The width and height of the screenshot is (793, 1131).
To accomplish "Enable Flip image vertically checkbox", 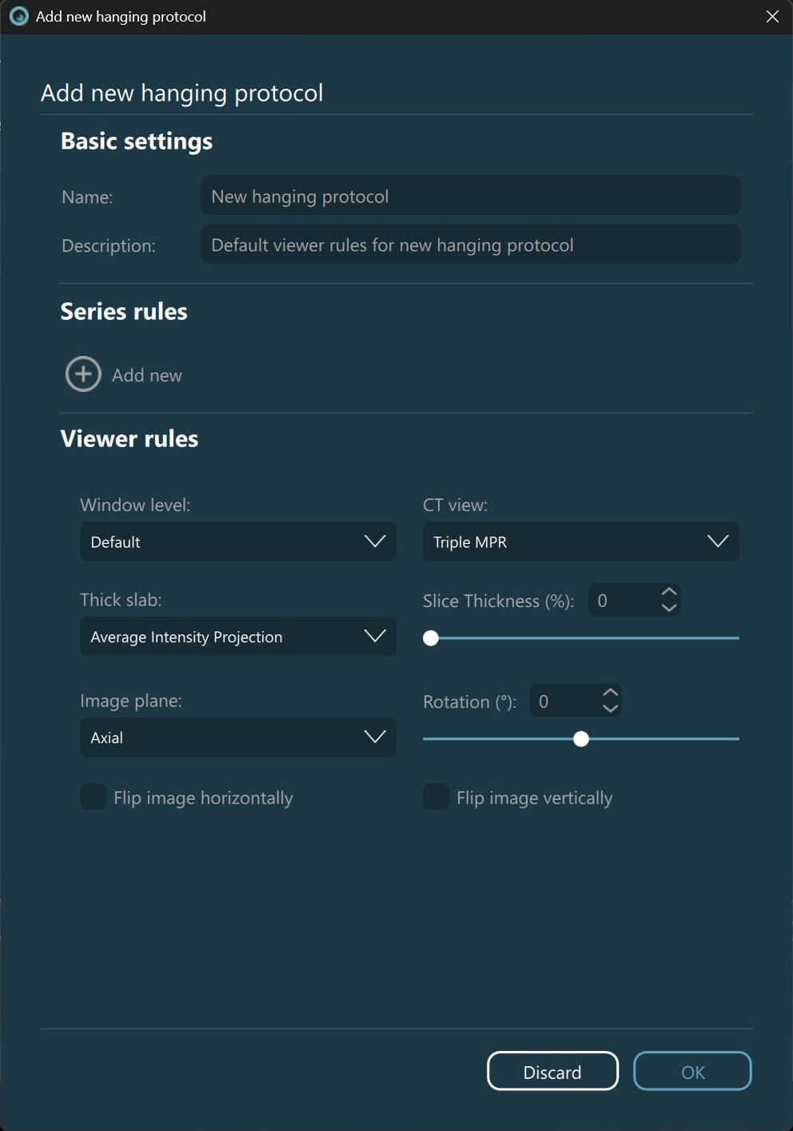I will tap(436, 797).
